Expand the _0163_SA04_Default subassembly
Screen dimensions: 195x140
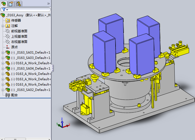click(x=3, y=69)
